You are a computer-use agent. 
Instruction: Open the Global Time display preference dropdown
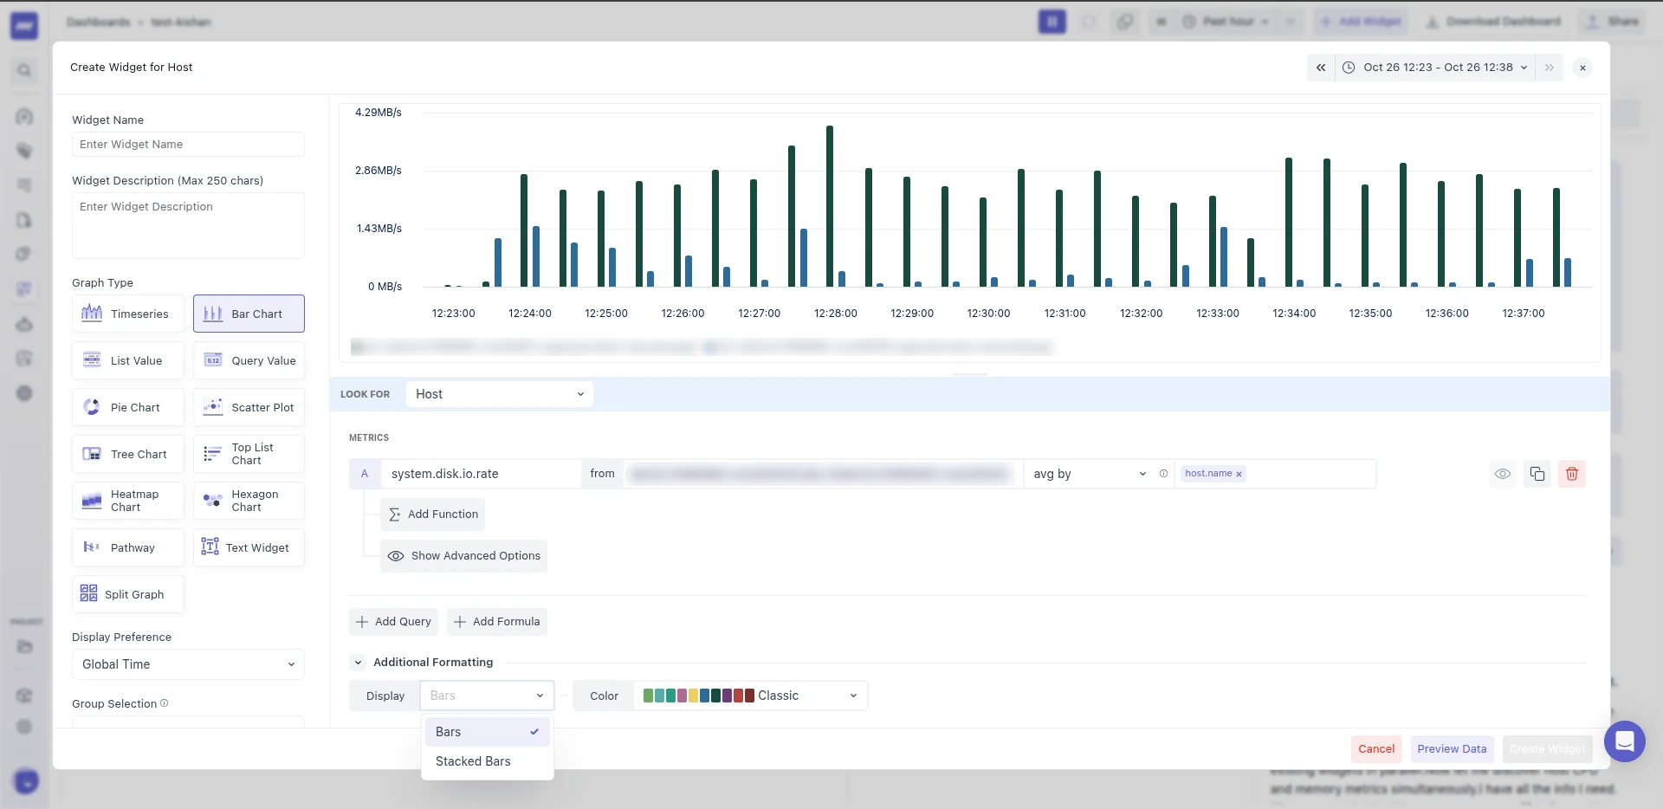[x=188, y=664]
